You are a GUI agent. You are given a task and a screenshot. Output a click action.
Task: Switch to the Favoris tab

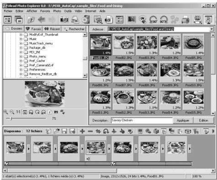pyautogui.click(x=33, y=29)
